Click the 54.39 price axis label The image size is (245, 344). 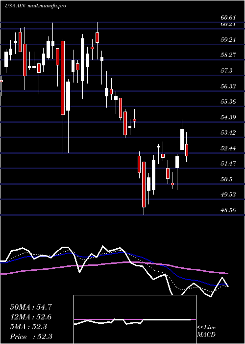(228, 117)
